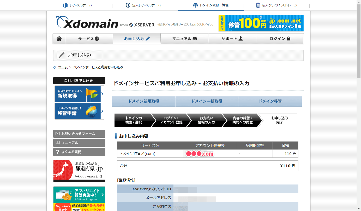Click the お問い合わせフォーム button
The width and height of the screenshot is (361, 211).
[x=79, y=134]
